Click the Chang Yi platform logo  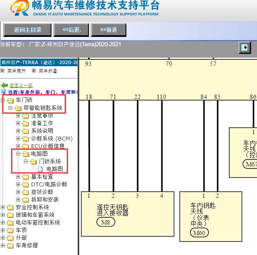[x=20, y=8]
